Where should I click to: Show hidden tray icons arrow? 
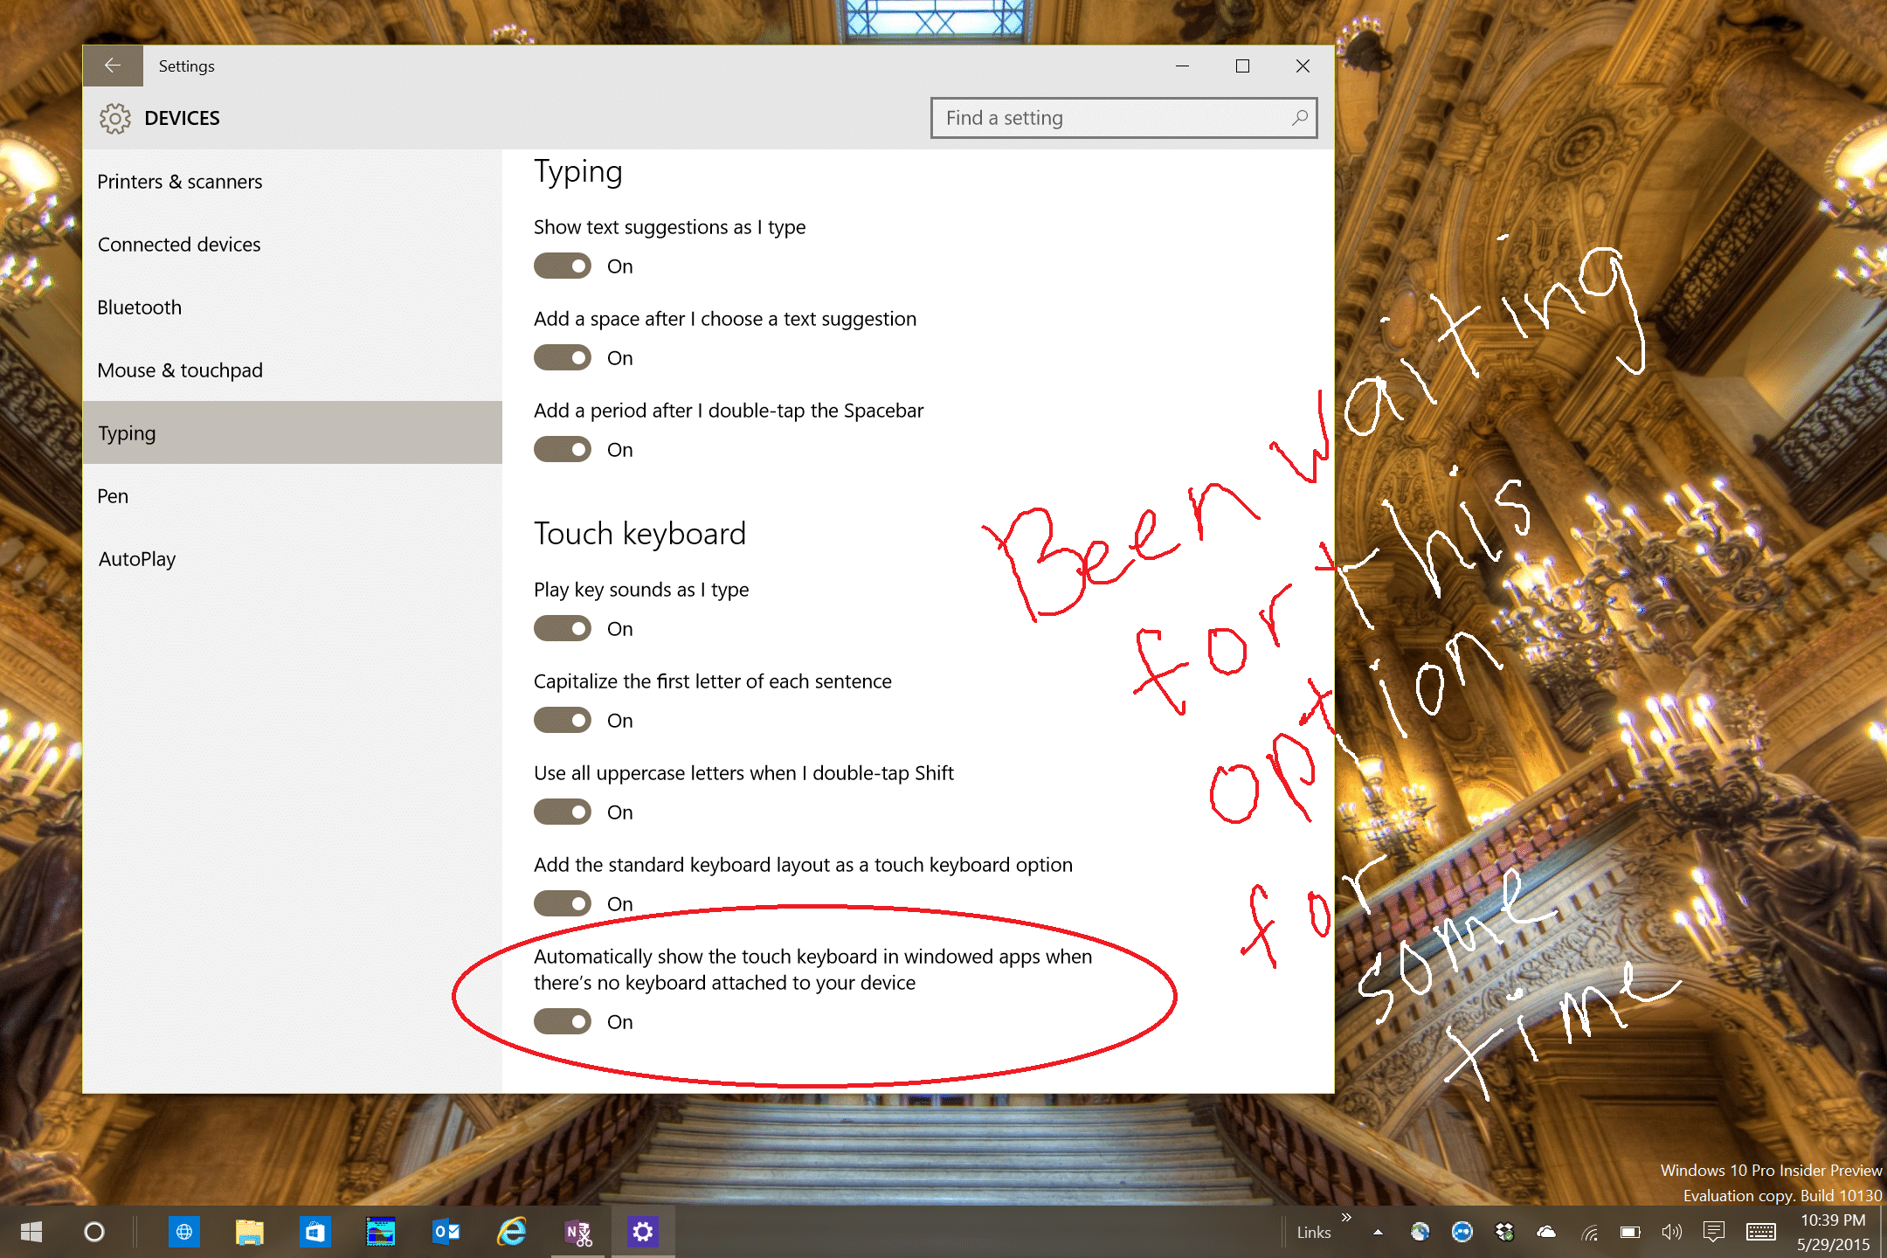click(x=1378, y=1233)
